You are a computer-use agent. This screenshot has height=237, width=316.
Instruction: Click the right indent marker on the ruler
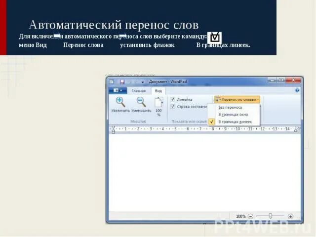tap(296, 130)
